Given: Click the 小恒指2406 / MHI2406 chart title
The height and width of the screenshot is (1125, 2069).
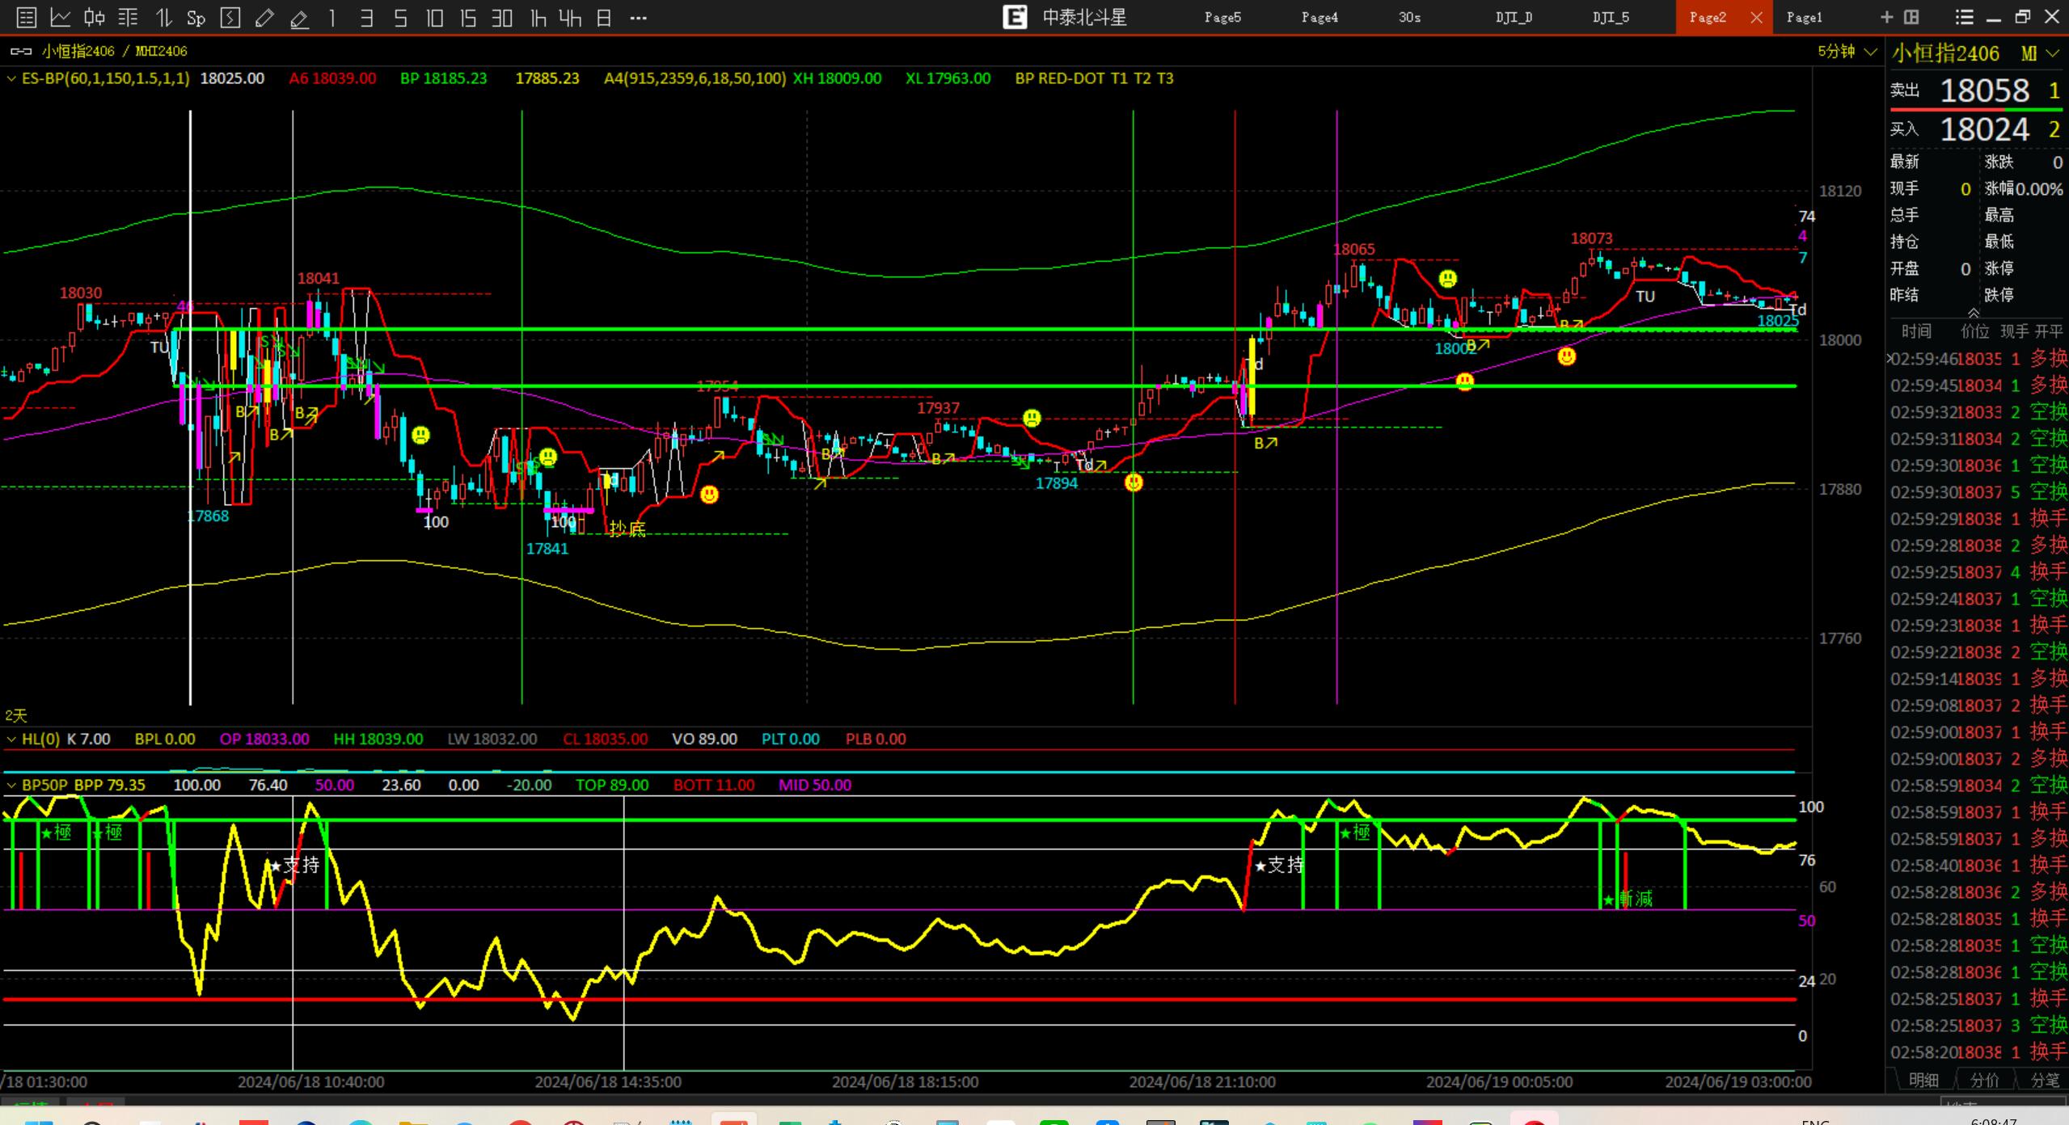Looking at the screenshot, I should (114, 51).
